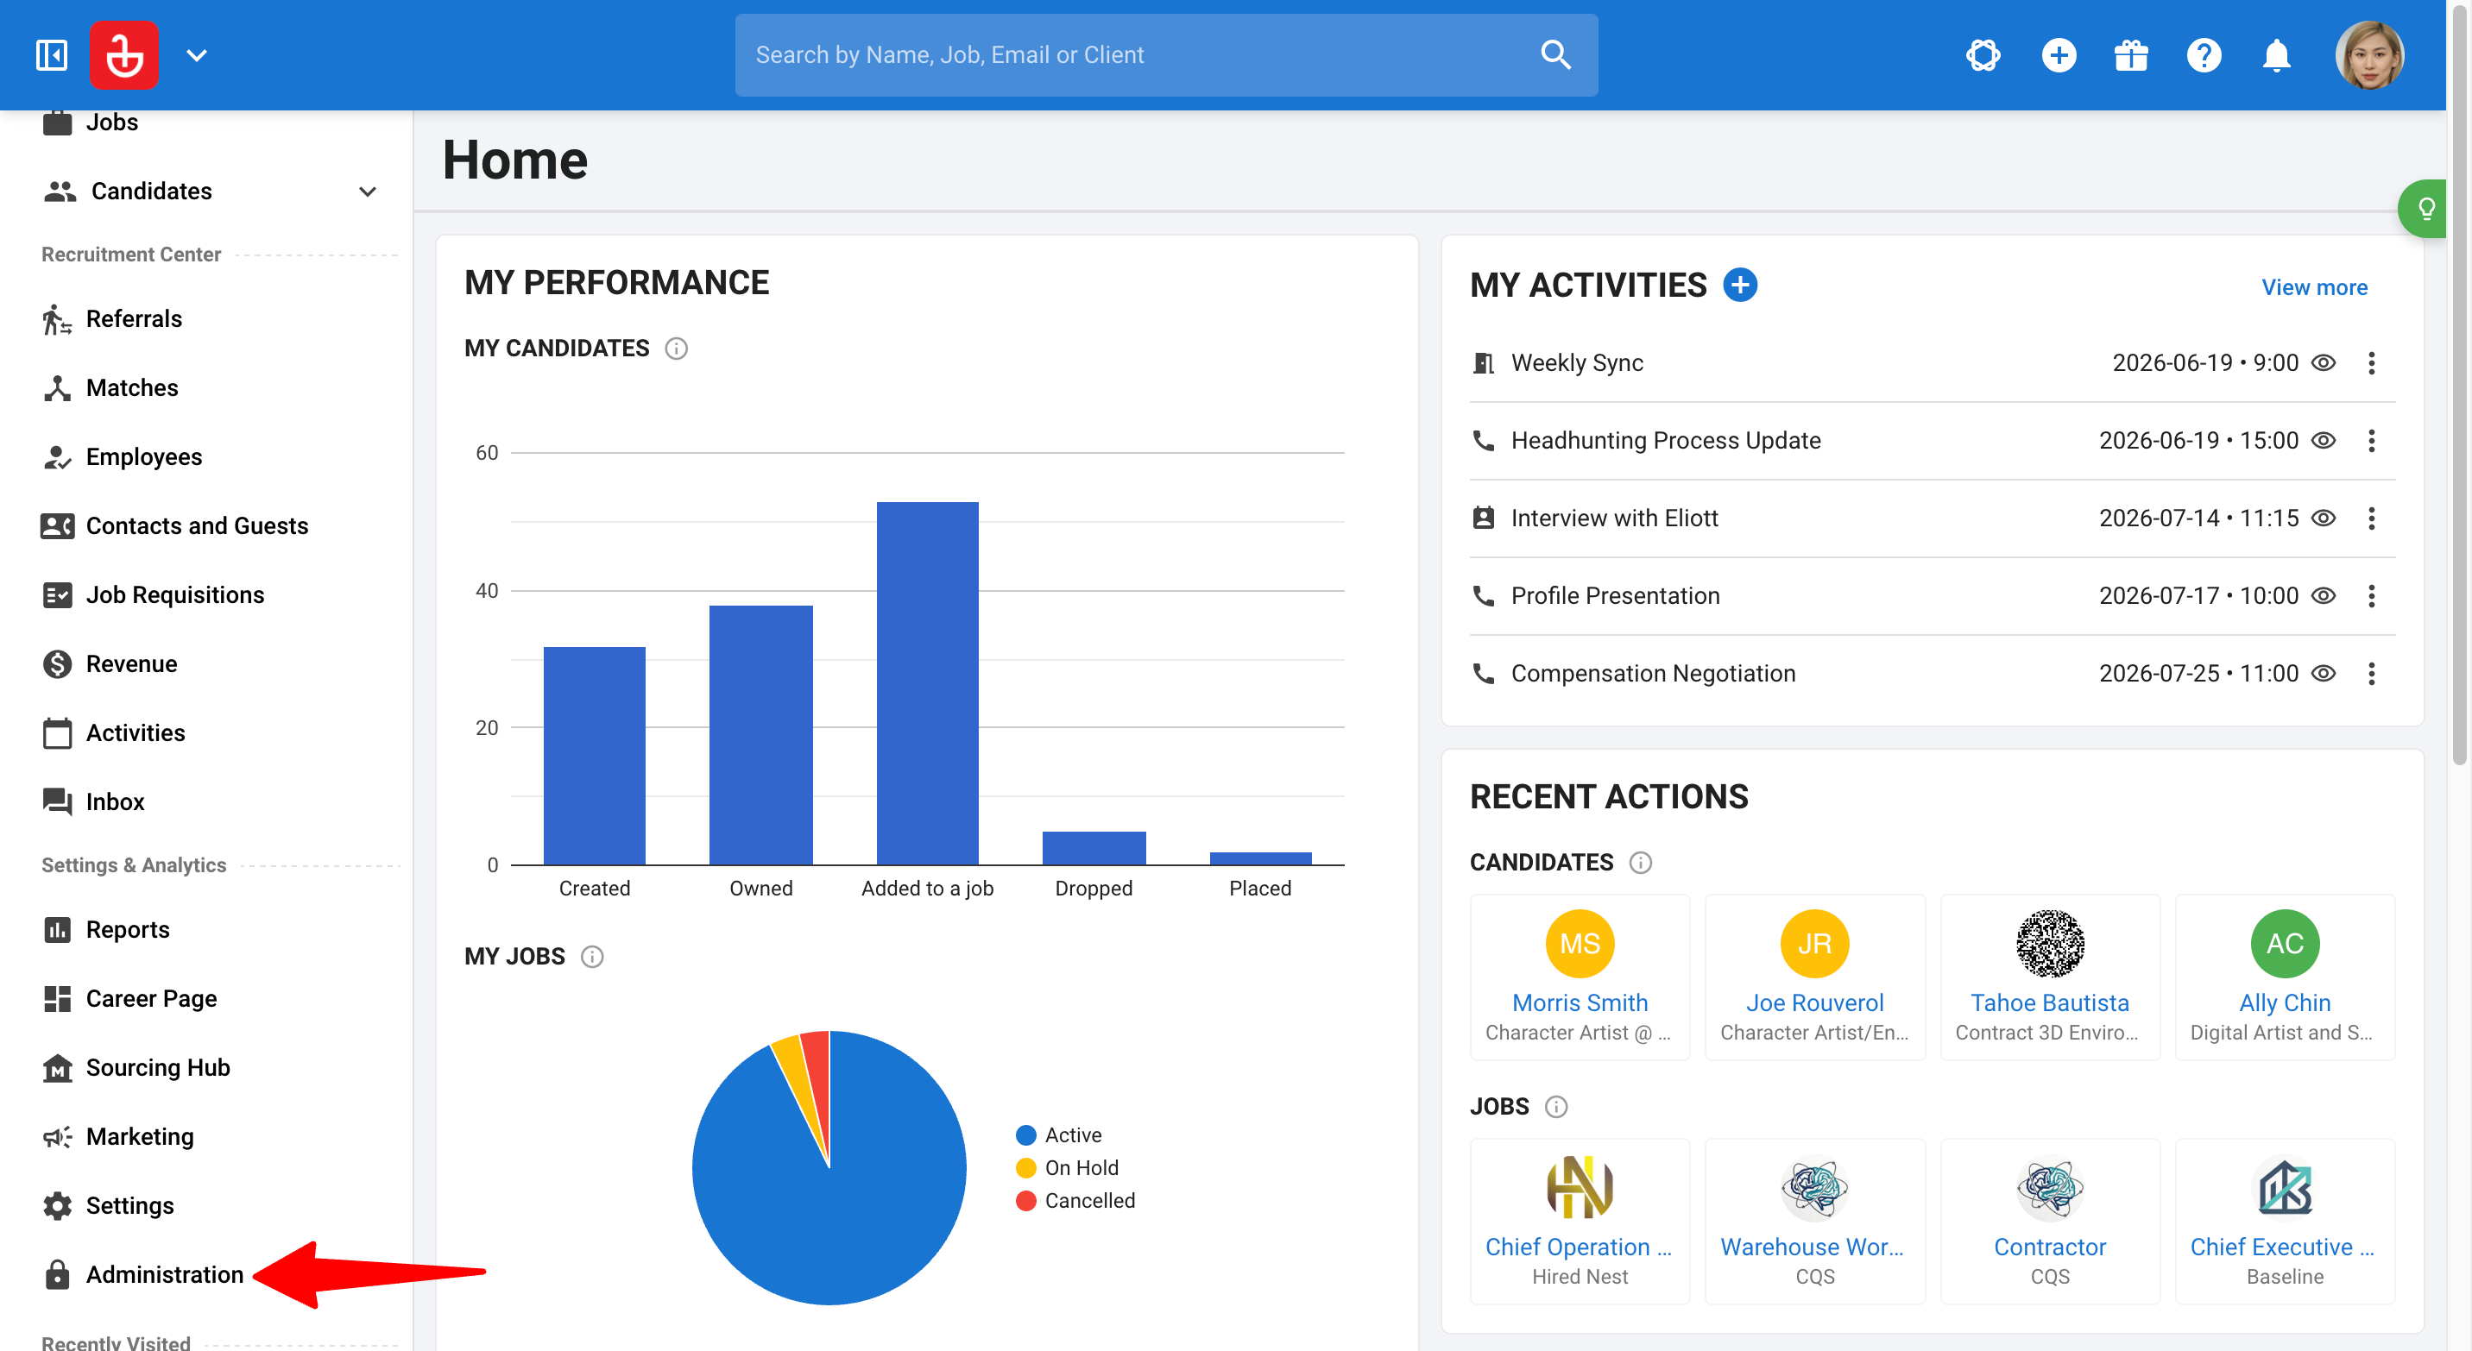
Task: Open the green lightbulb tips button
Action: tap(2425, 208)
